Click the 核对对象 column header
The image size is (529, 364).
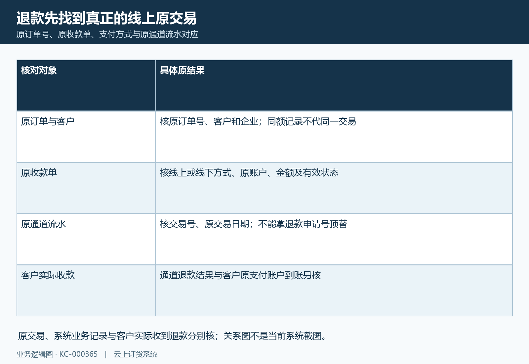86,85
